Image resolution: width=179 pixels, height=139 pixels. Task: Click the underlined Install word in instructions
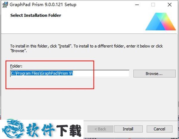pos(64,46)
